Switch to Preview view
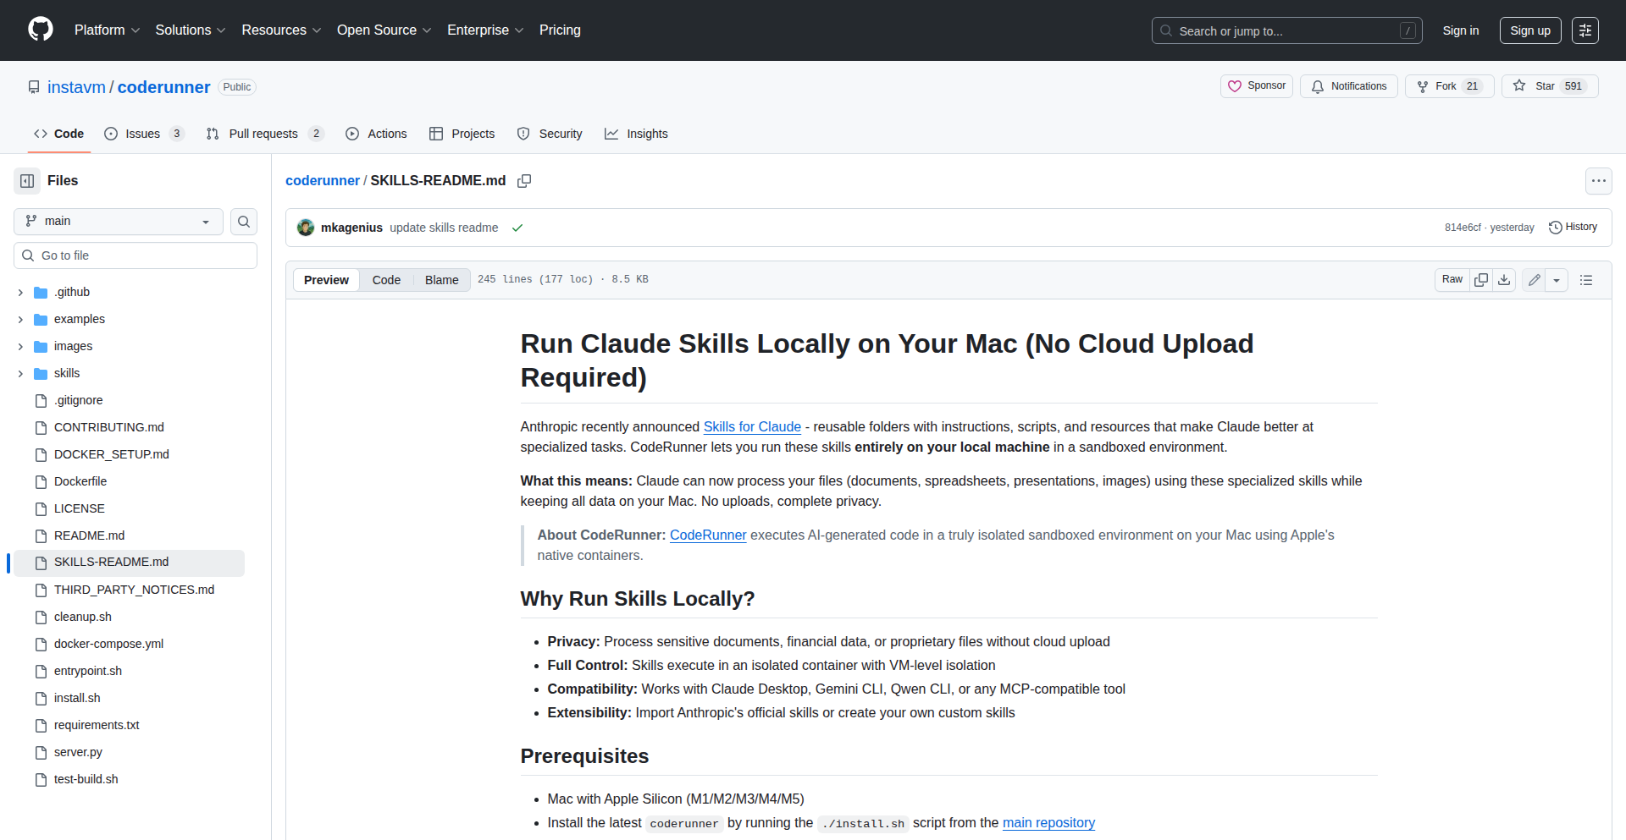Screen dimensions: 1626x840 (x=326, y=280)
